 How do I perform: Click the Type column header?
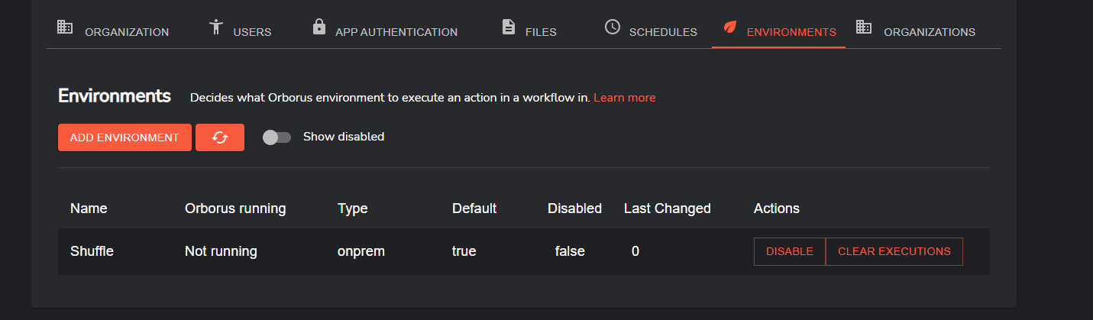353,208
